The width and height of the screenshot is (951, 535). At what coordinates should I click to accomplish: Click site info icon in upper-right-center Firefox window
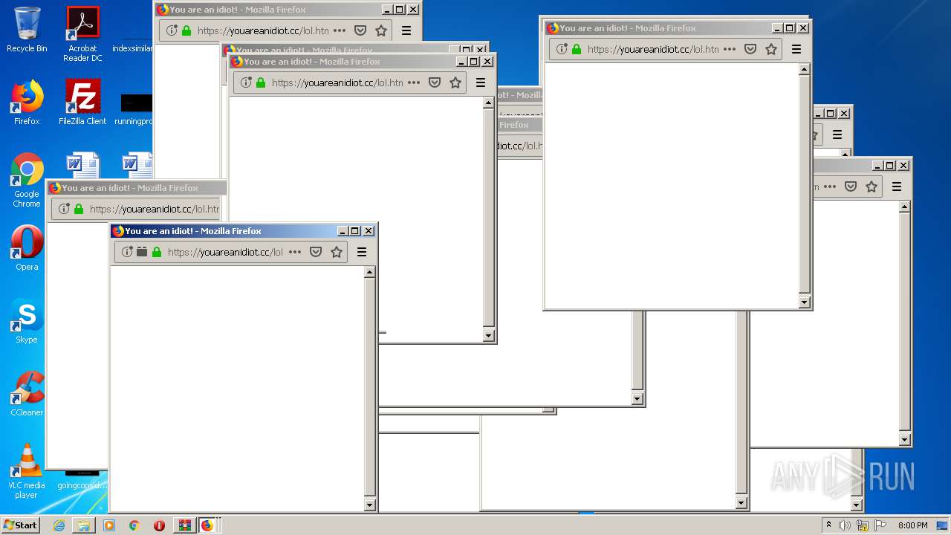562,49
